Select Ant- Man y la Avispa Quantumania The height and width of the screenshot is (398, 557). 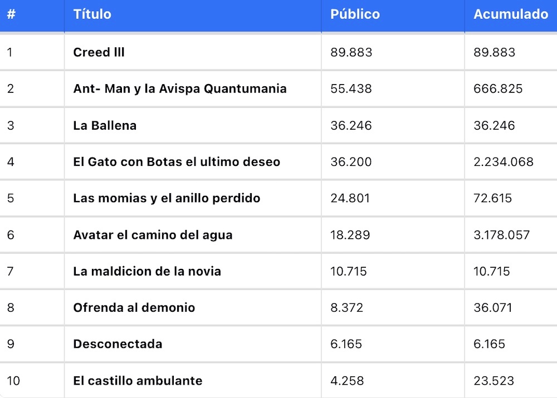click(179, 89)
